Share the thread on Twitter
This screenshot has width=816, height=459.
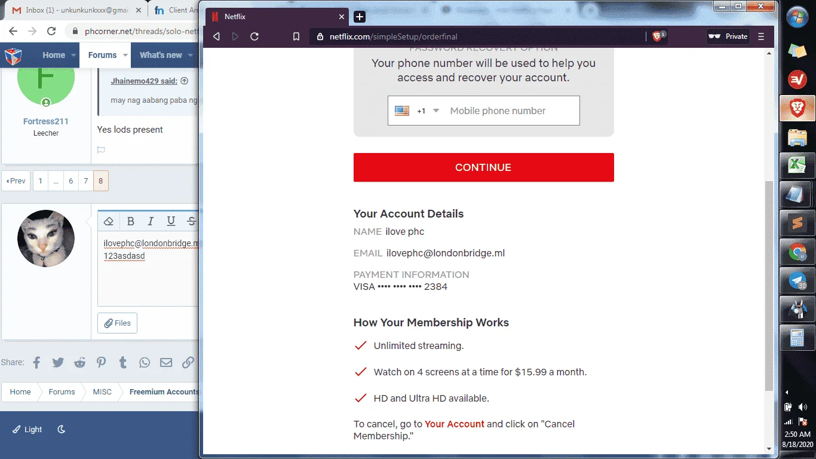(58, 362)
